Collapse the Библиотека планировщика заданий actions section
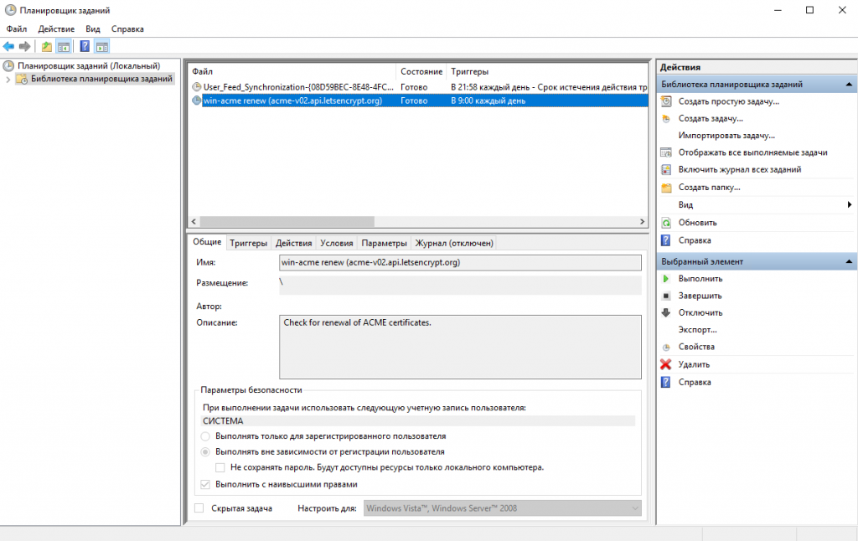The width and height of the screenshot is (858, 541). pyautogui.click(x=849, y=85)
